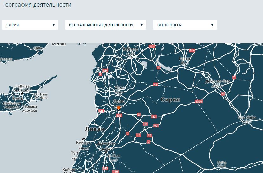Click the Дамаск capital city marker
Viewport: 263px width, 173px height.
coord(106,151)
